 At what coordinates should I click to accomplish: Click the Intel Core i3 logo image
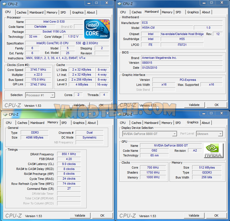(97, 29)
